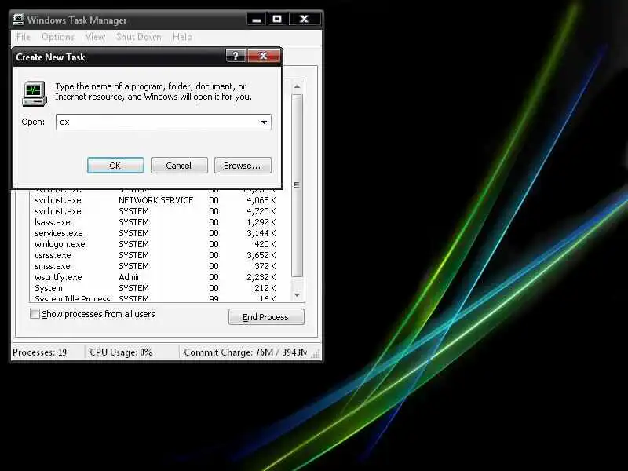
Task: Click the 3,144 K memory value
Action: [261, 233]
